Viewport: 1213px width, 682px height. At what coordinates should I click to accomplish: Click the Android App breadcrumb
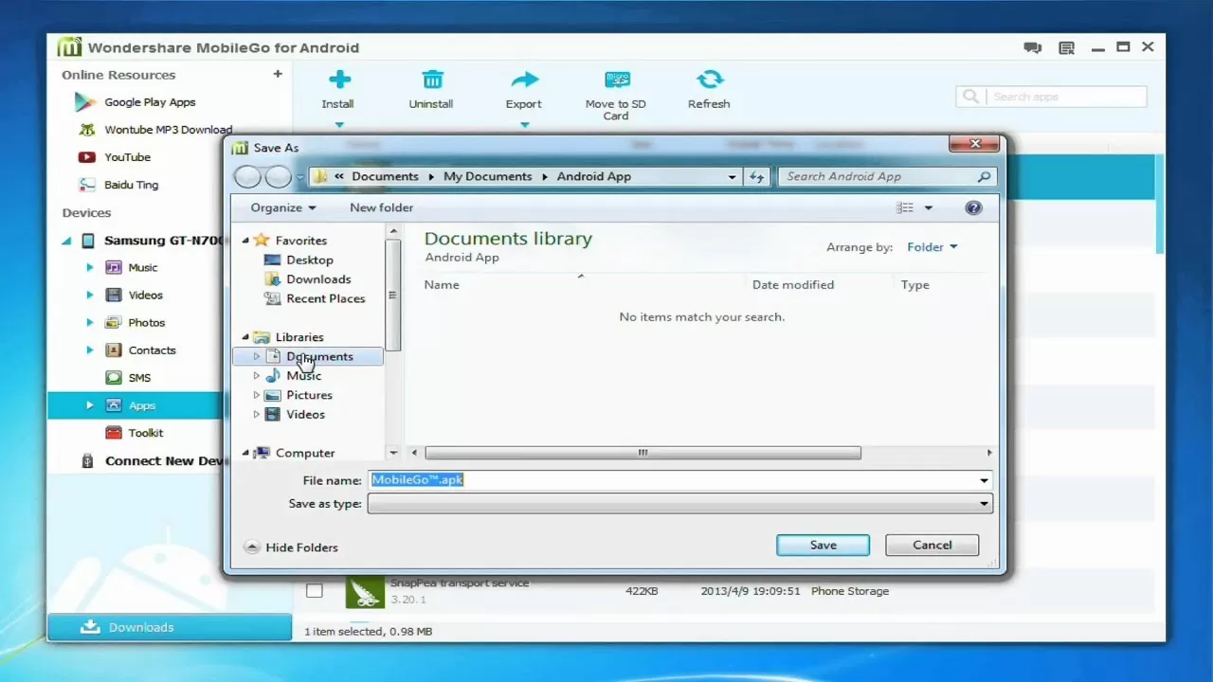coord(593,176)
